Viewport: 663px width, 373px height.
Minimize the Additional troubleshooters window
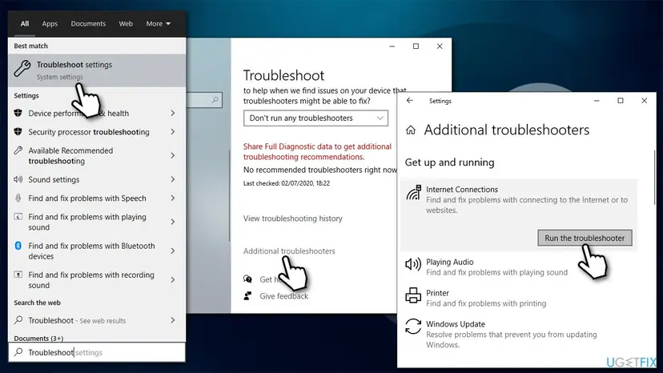597,101
